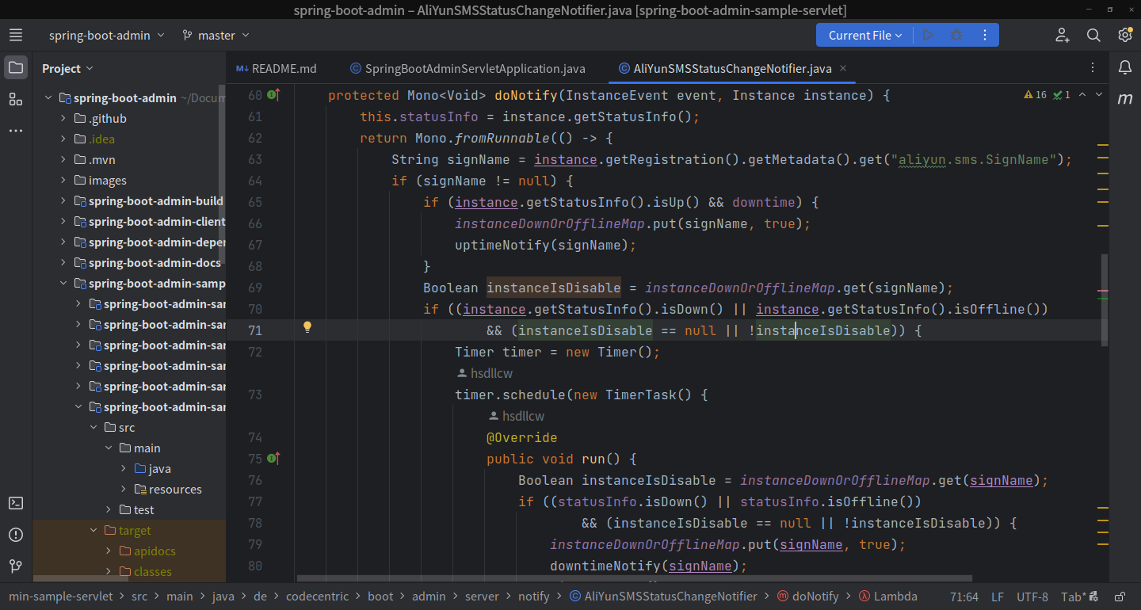Screen dimensions: 1141x610
Task: Open Notifications bell panel
Action: [1125, 67]
